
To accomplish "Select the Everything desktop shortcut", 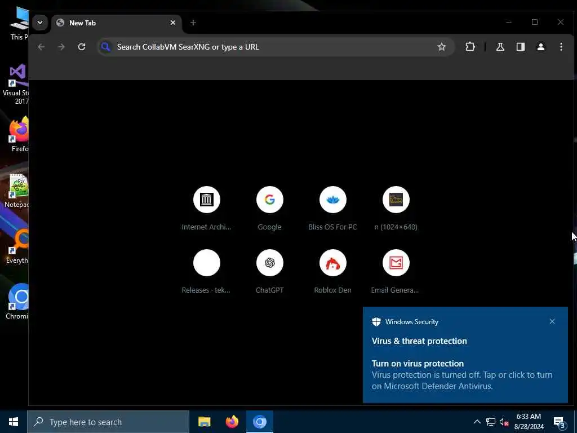I will click(x=17, y=246).
